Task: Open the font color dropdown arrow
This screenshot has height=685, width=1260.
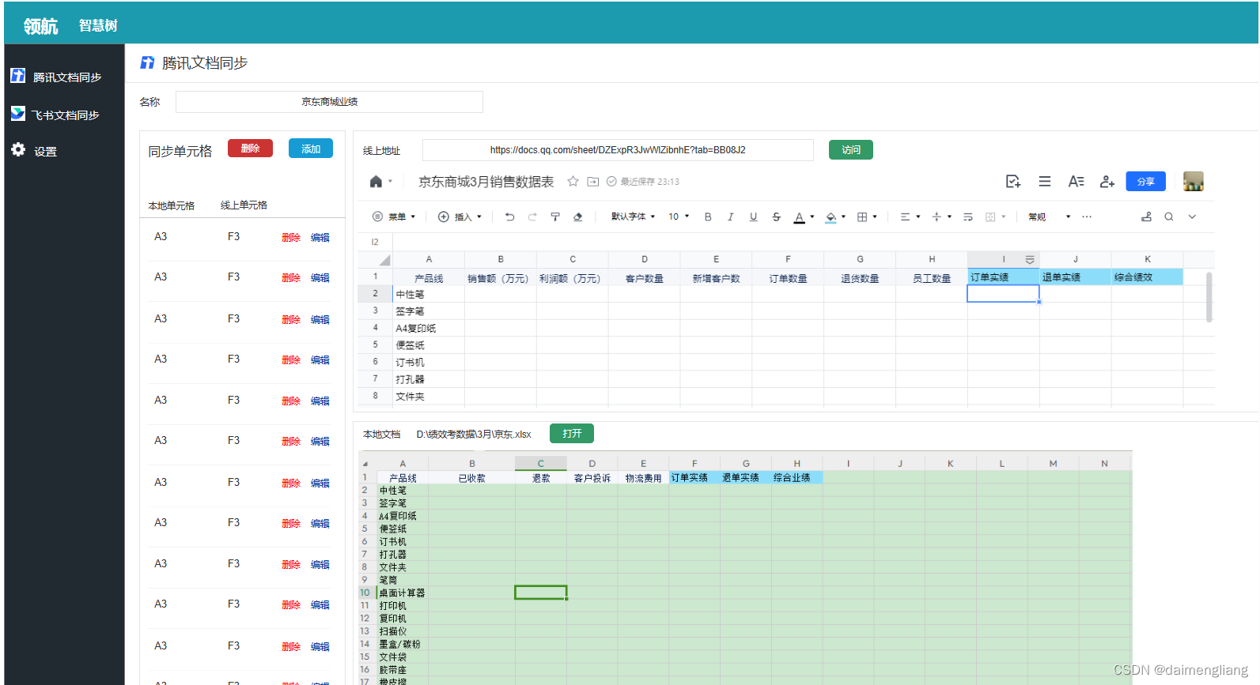Action: [812, 216]
